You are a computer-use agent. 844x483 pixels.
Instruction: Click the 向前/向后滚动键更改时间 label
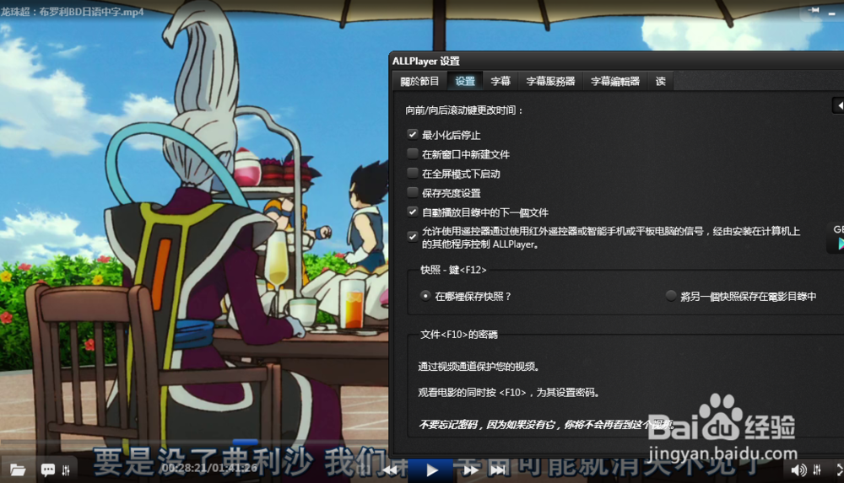[464, 110]
